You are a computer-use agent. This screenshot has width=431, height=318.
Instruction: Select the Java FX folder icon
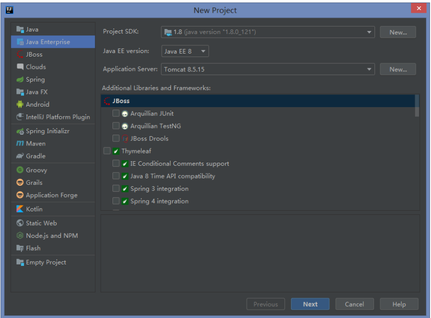(20, 92)
